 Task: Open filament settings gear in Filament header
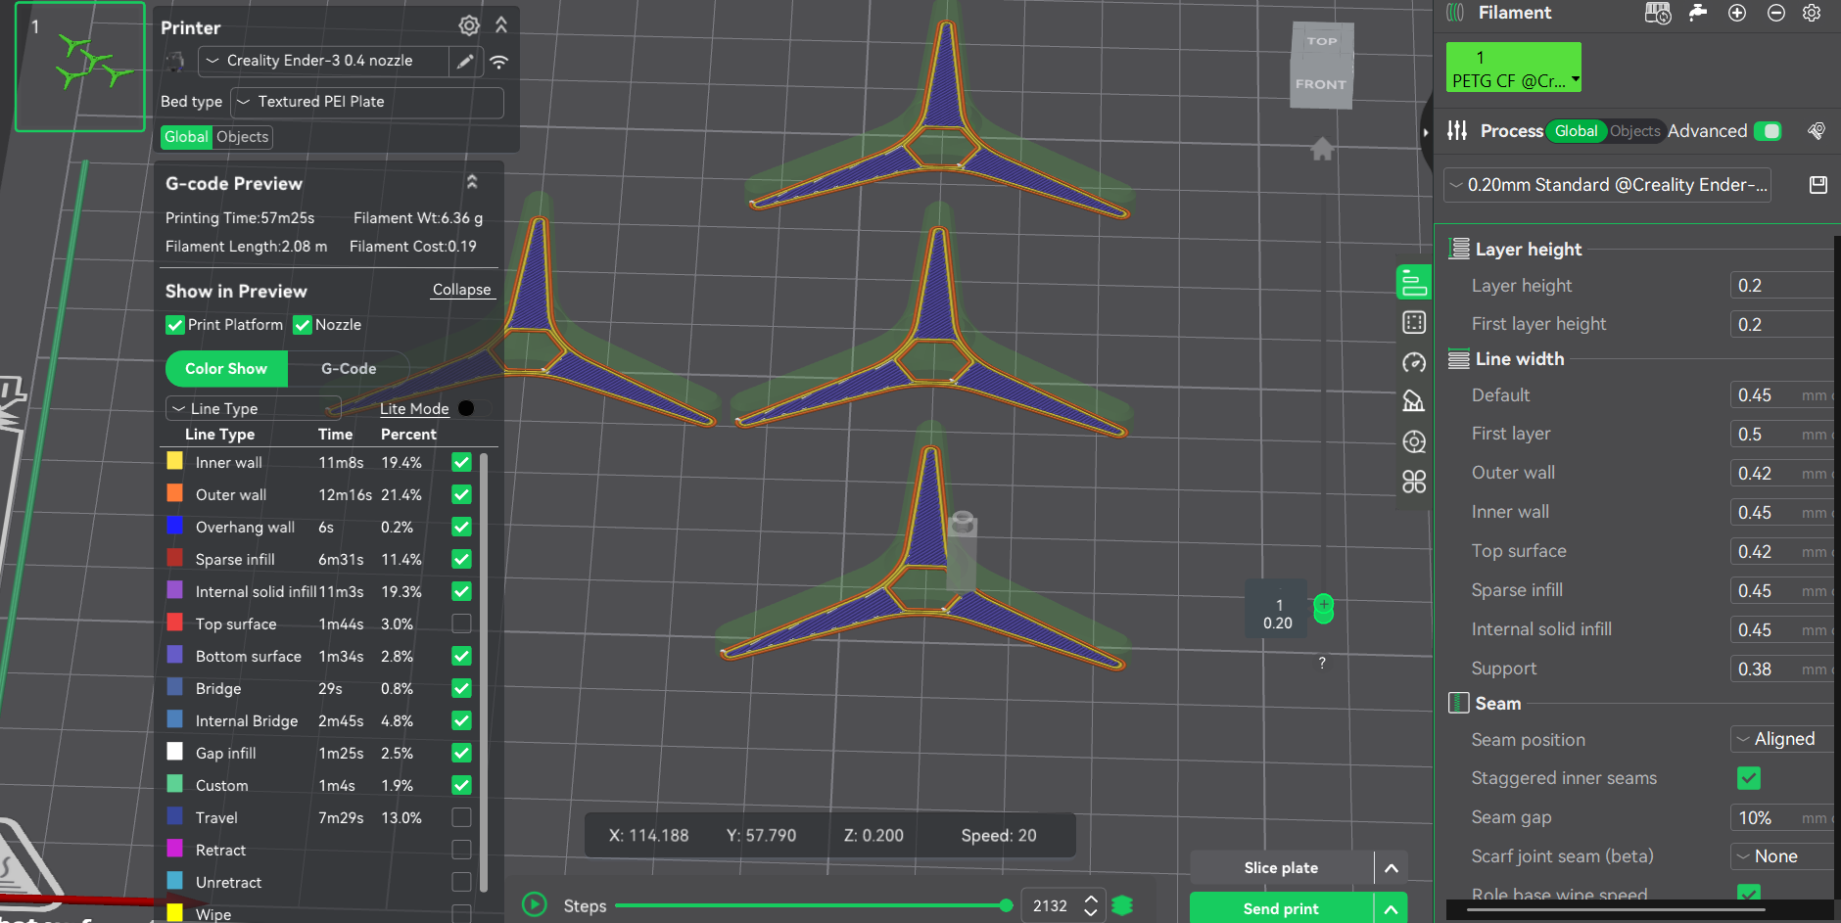point(1812,13)
